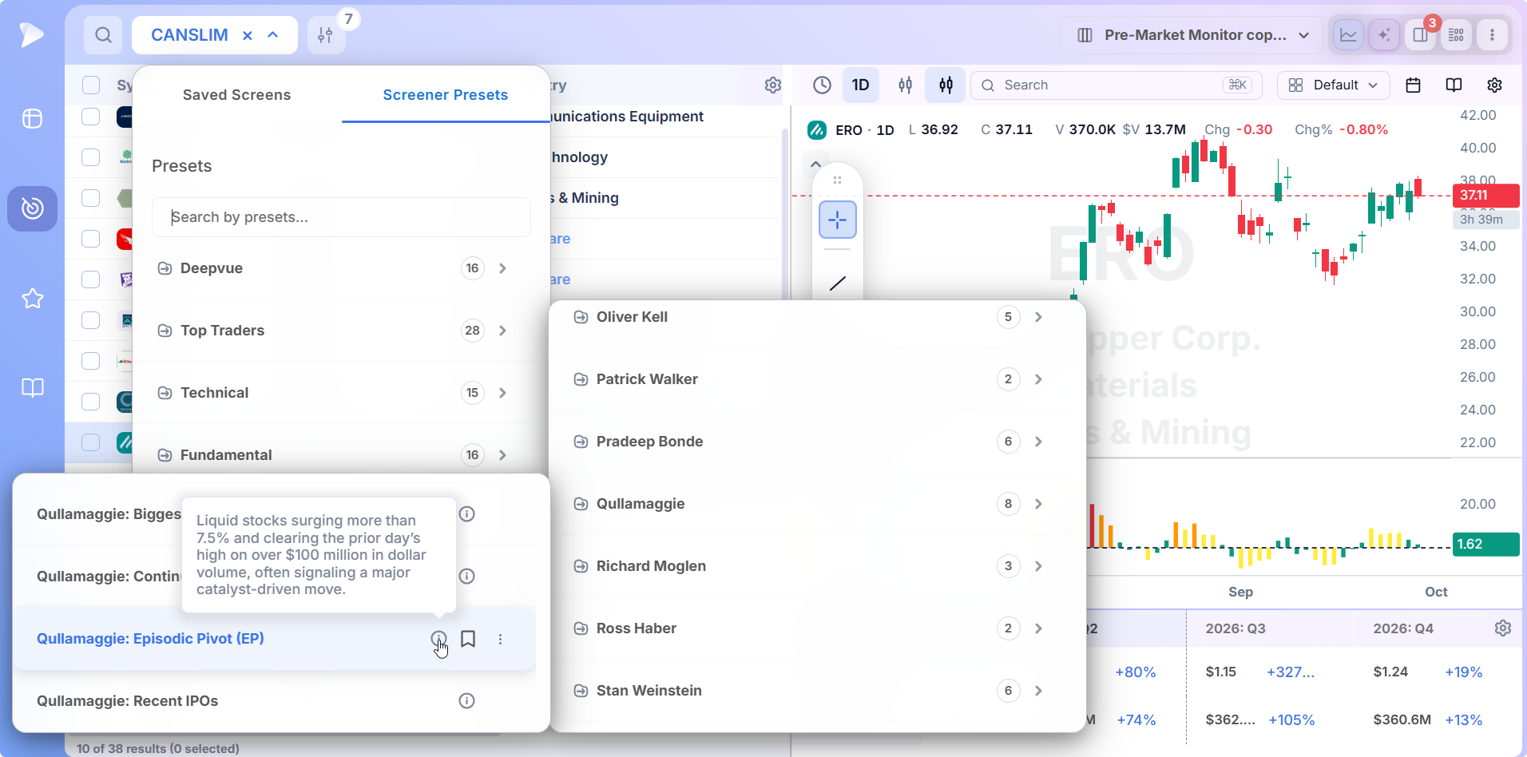The image size is (1527, 757).
Task: Tick the checkbox of the third table row
Action: tap(91, 198)
